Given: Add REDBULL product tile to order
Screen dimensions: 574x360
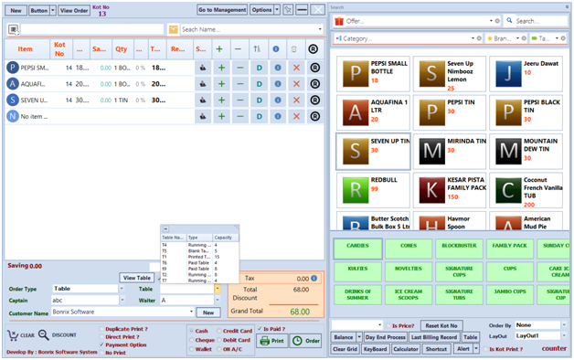Looking at the screenshot, I should coord(373,190).
